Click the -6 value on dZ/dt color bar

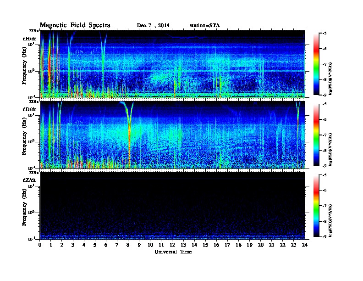324,190
